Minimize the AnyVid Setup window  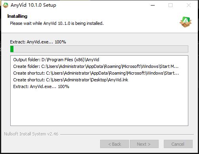(153, 5)
